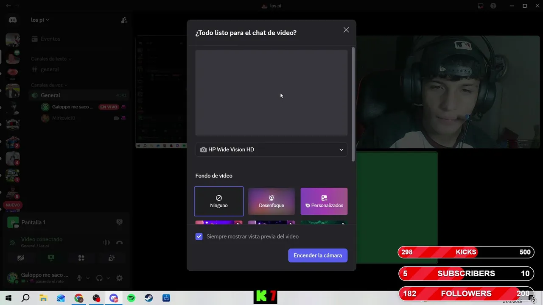
Task: Open the Mirkovic server icon in sidebar
Action: [13, 125]
